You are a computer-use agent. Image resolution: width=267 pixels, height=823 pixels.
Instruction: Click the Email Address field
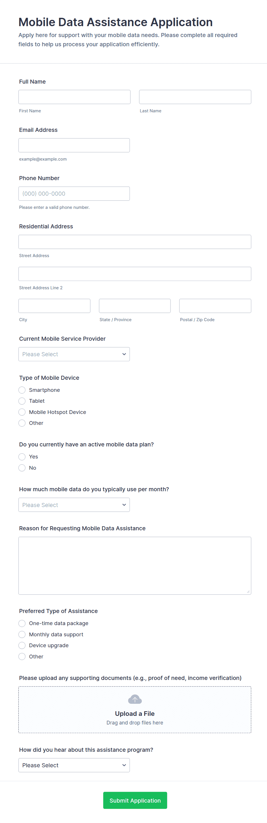click(74, 145)
